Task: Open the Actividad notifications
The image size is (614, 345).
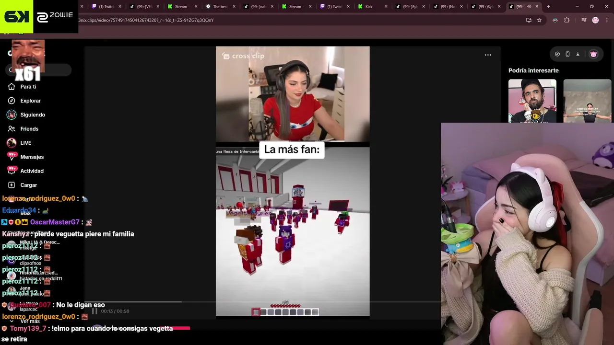Action: (32, 171)
